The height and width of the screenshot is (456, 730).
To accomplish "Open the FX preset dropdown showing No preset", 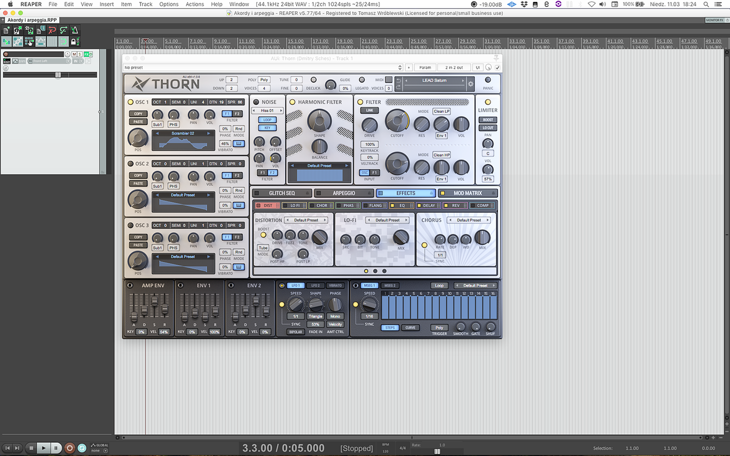I will click(x=263, y=67).
